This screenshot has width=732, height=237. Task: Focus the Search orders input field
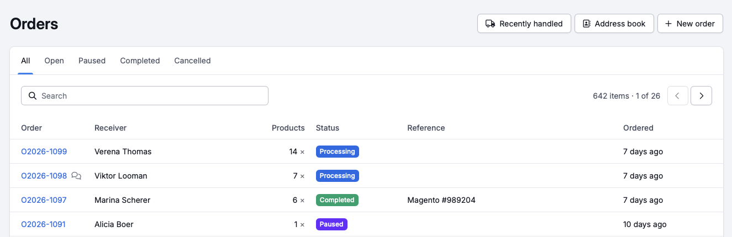(145, 95)
